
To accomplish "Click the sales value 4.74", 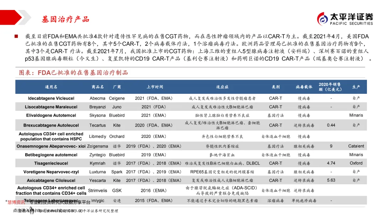I will point(331,163).
